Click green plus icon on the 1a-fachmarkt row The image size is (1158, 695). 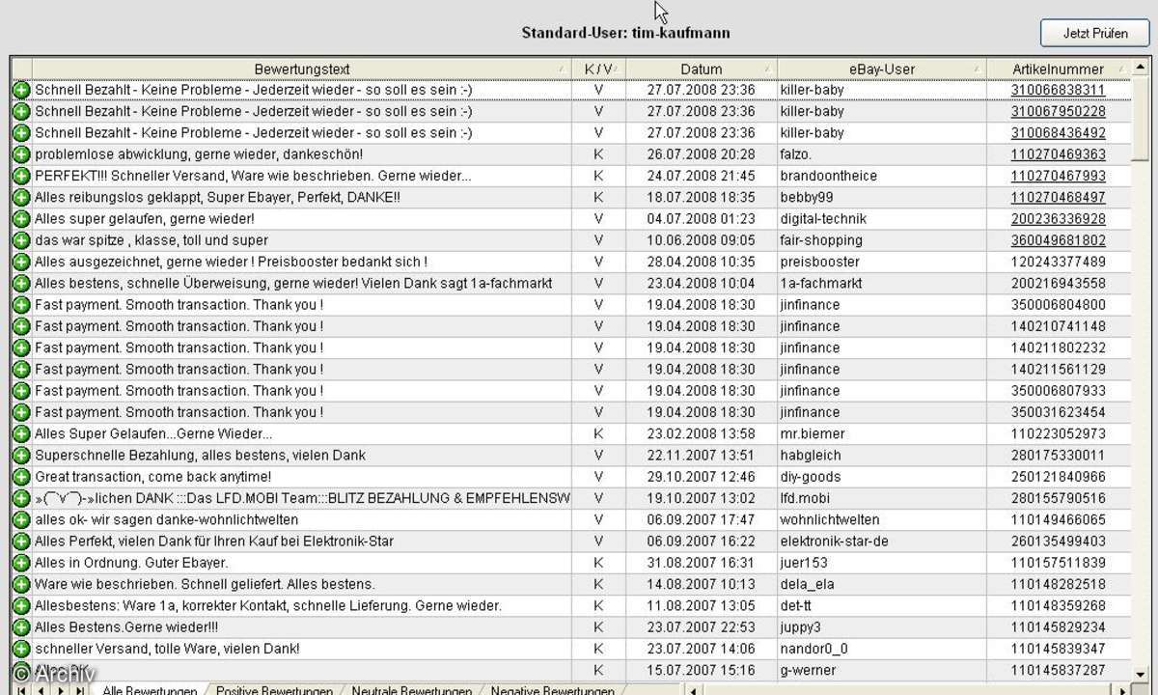pos(21,284)
